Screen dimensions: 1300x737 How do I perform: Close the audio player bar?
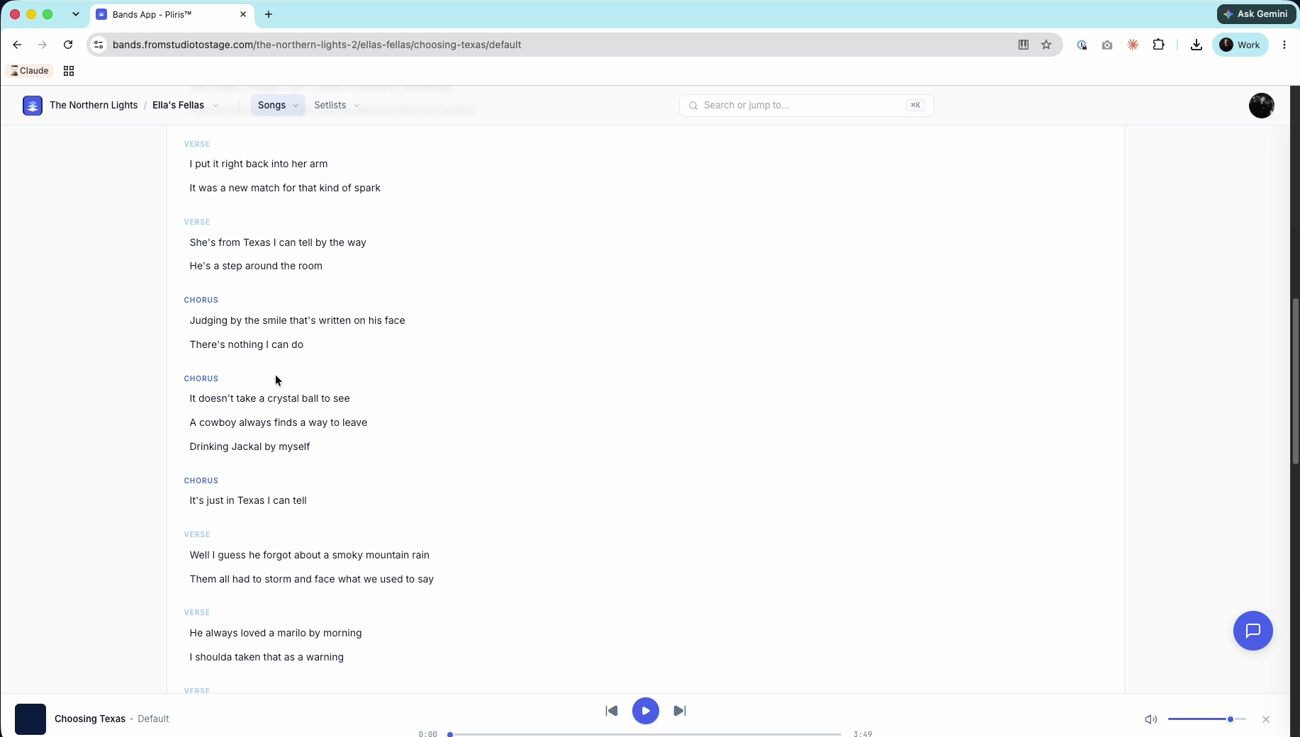(x=1265, y=719)
